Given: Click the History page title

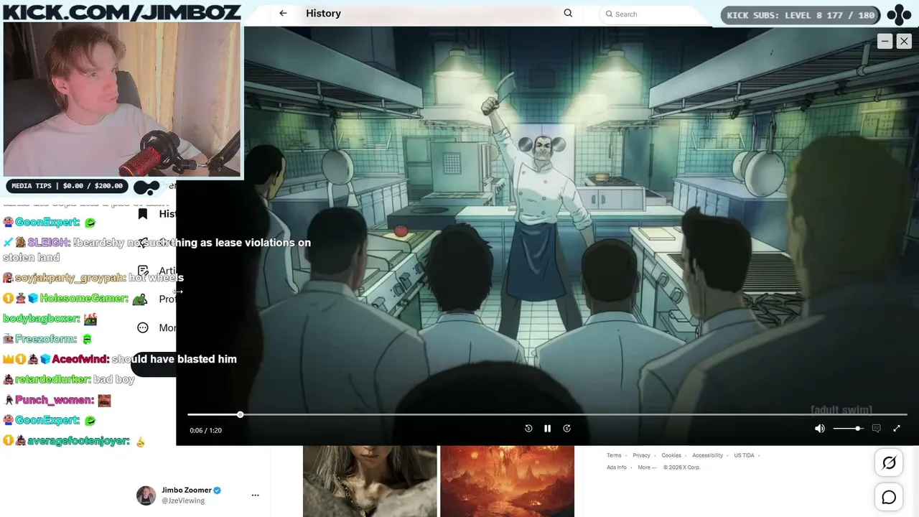Looking at the screenshot, I should tap(323, 14).
